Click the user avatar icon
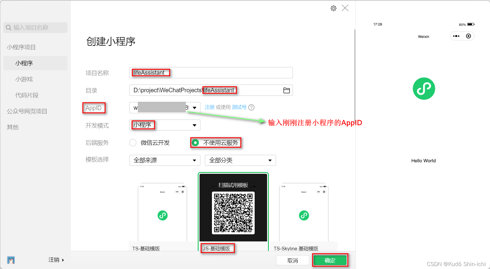This screenshot has width=490, height=269. coord(11,260)
